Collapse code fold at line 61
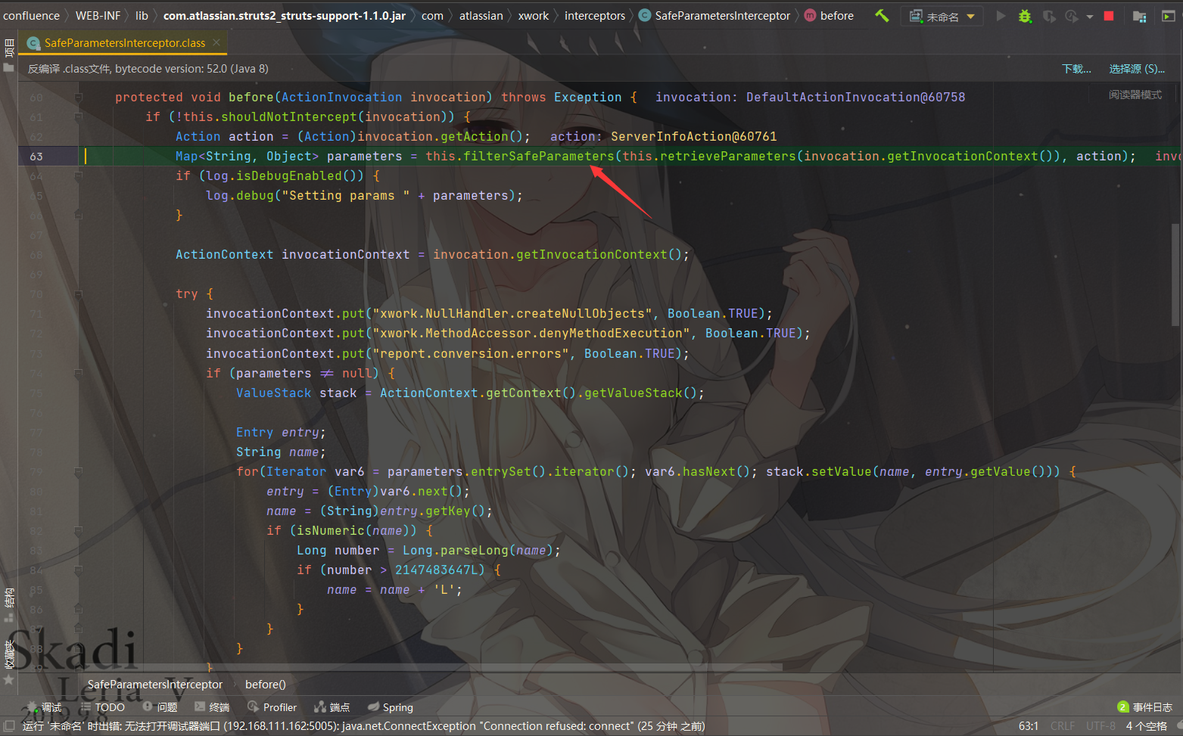Image resolution: width=1183 pixels, height=736 pixels. (x=78, y=116)
